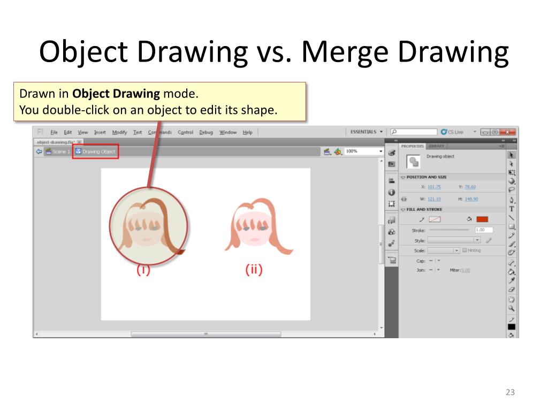The image size is (548, 411).
Task: Click the edit stroke style pencil icon
Action: 489,240
